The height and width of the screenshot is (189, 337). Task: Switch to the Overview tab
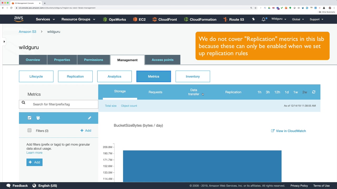pyautogui.click(x=33, y=60)
